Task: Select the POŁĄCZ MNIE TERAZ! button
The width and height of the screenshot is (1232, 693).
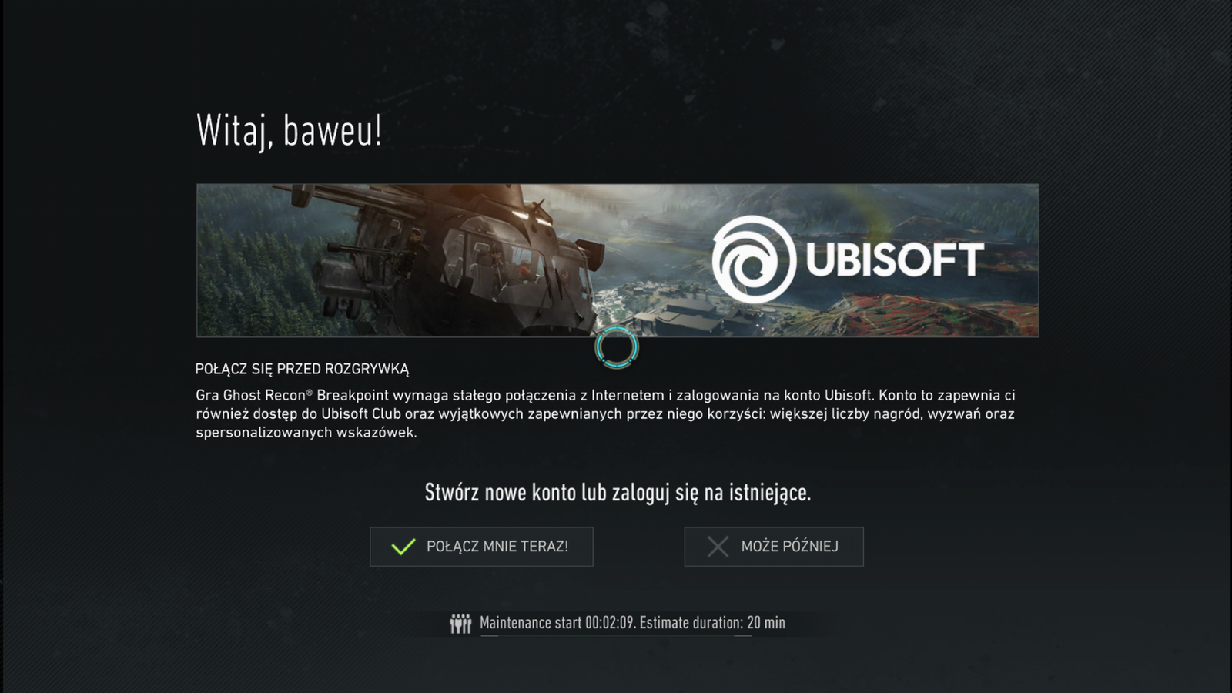Action: point(481,547)
